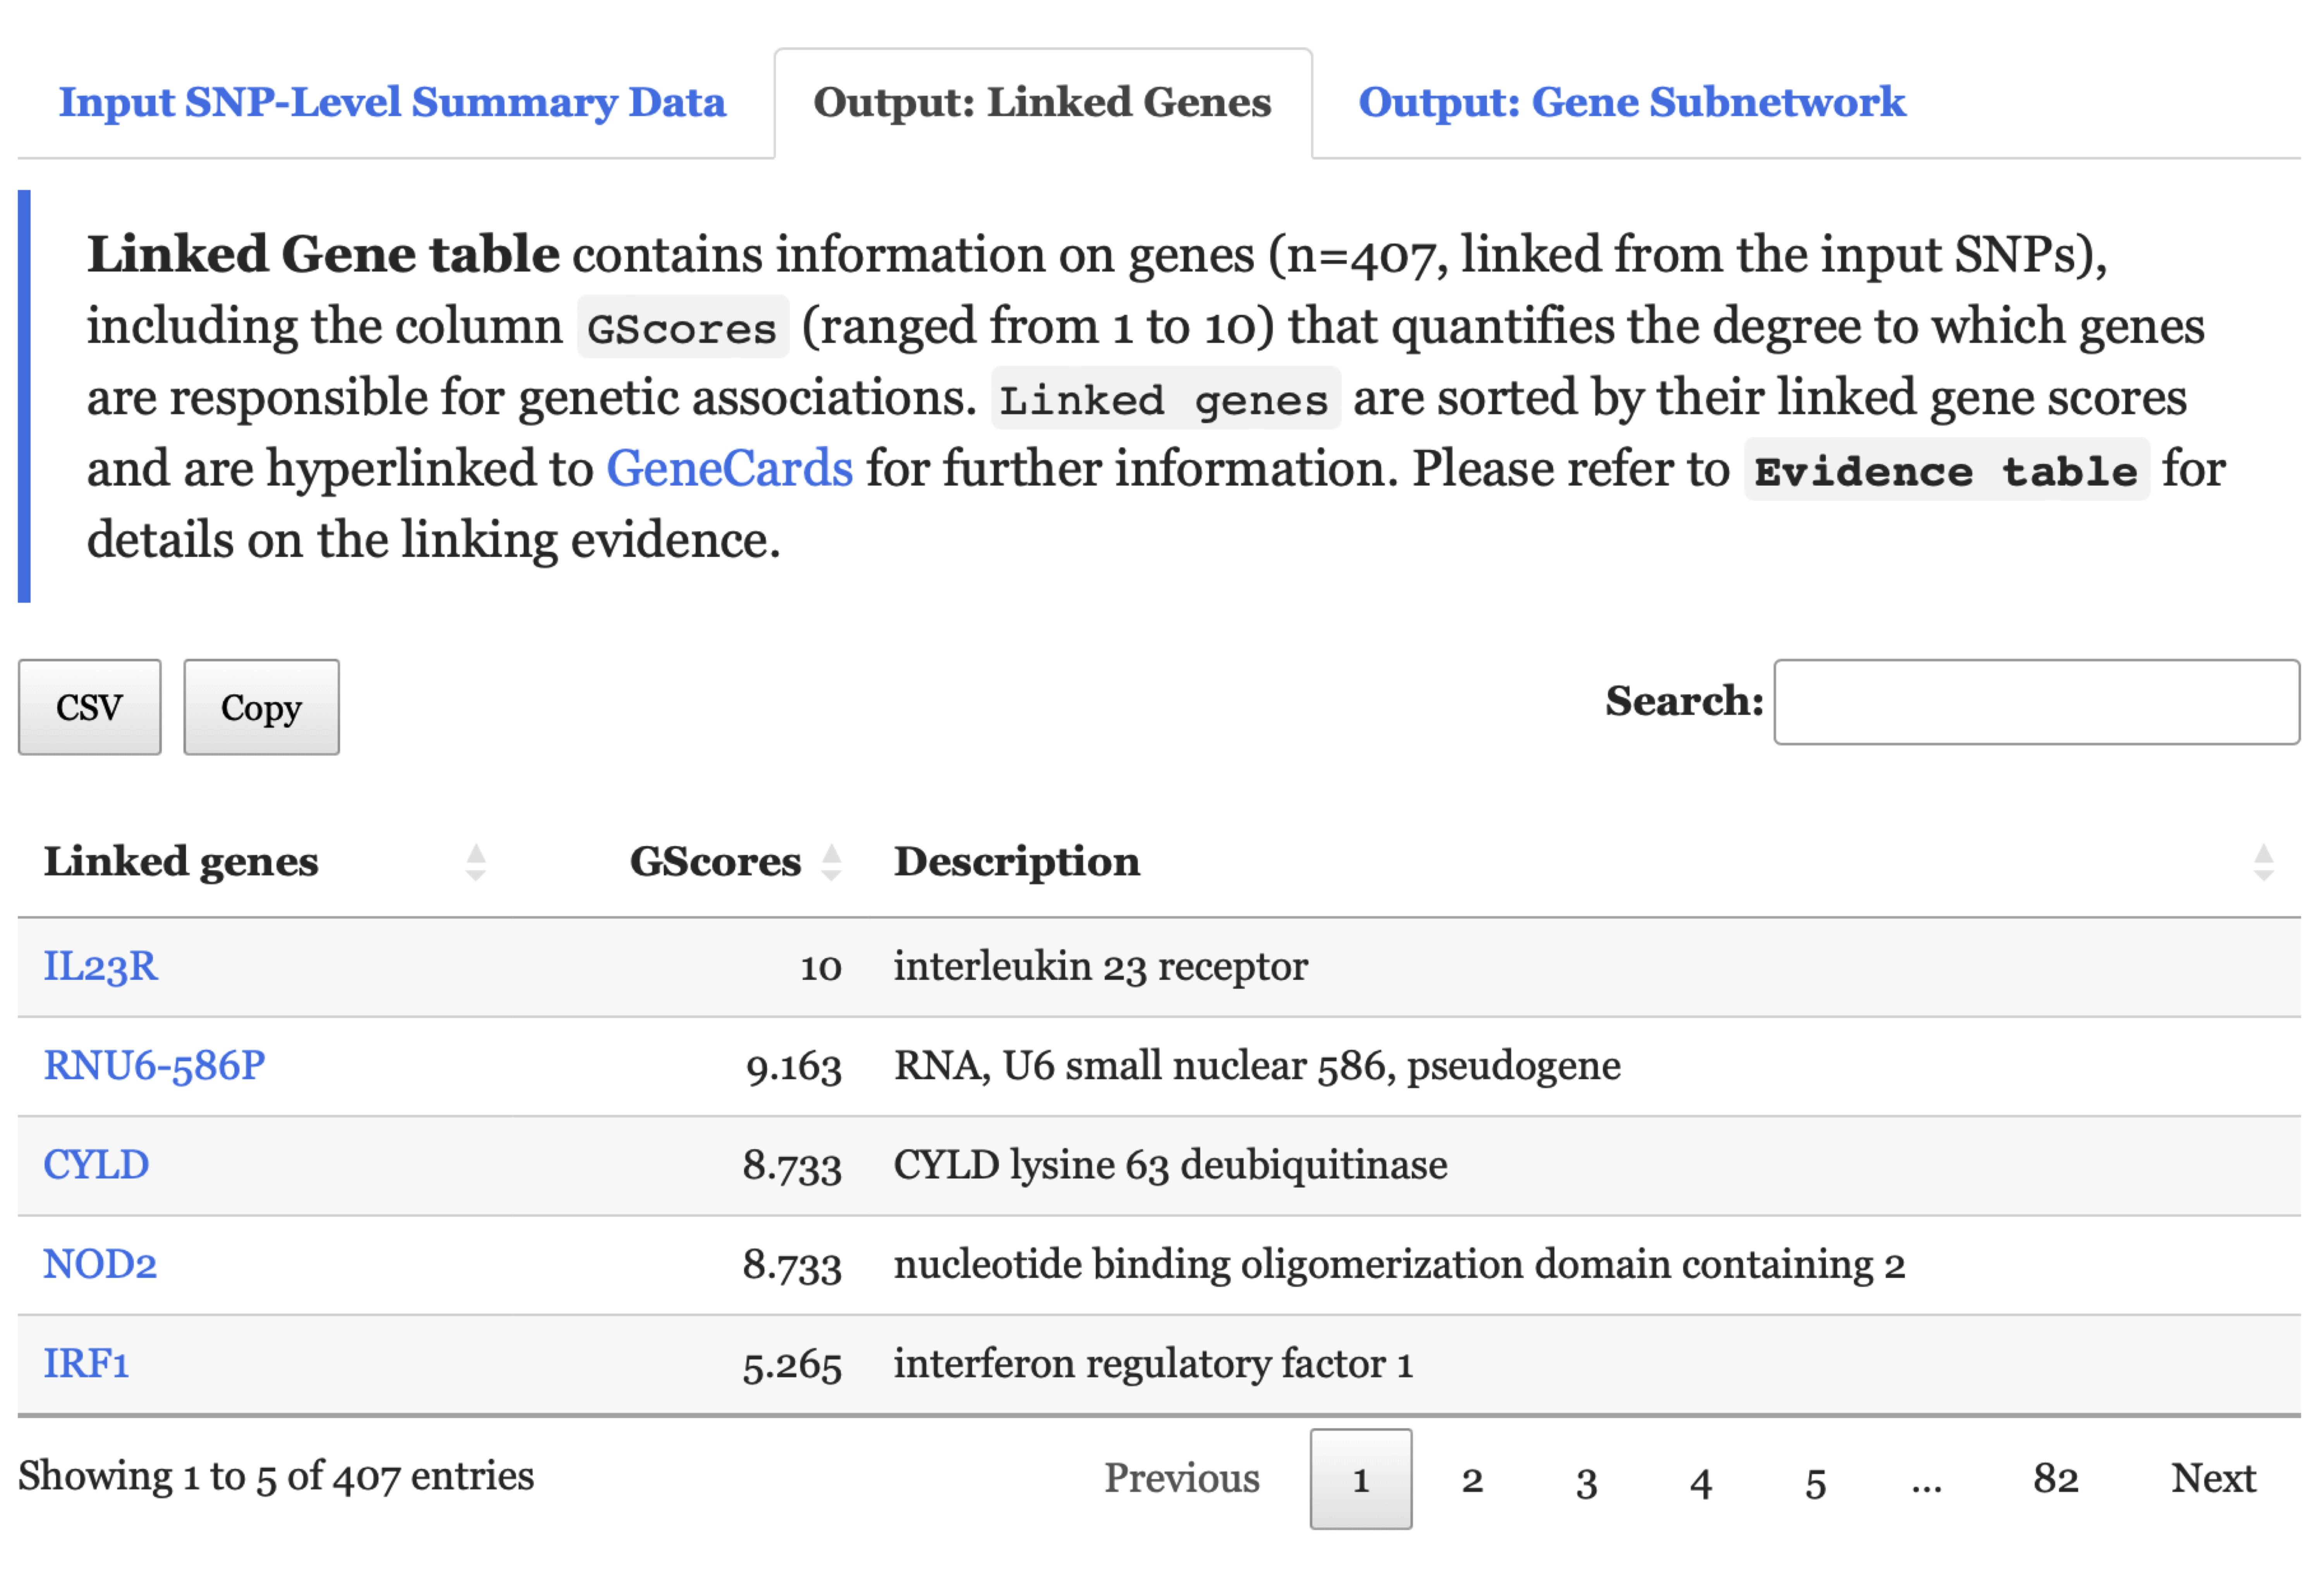2324x1580 pixels.
Task: Follow the CYLD gene link
Action: coord(96,1165)
